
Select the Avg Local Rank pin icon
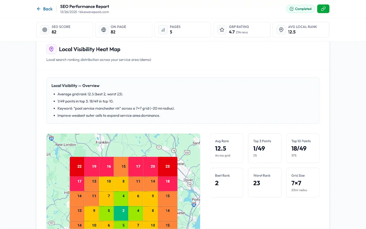pyautogui.click(x=281, y=30)
